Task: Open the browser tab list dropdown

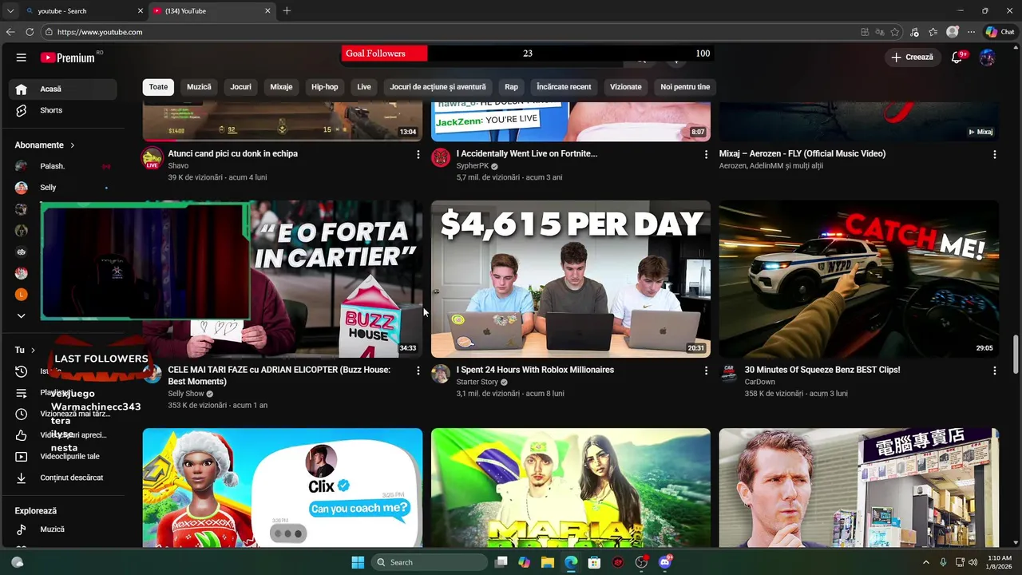Action: tap(10, 11)
